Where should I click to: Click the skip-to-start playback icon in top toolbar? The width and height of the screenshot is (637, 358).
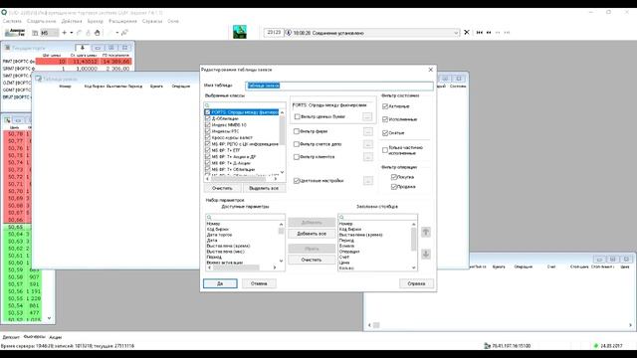pyautogui.click(x=480, y=33)
